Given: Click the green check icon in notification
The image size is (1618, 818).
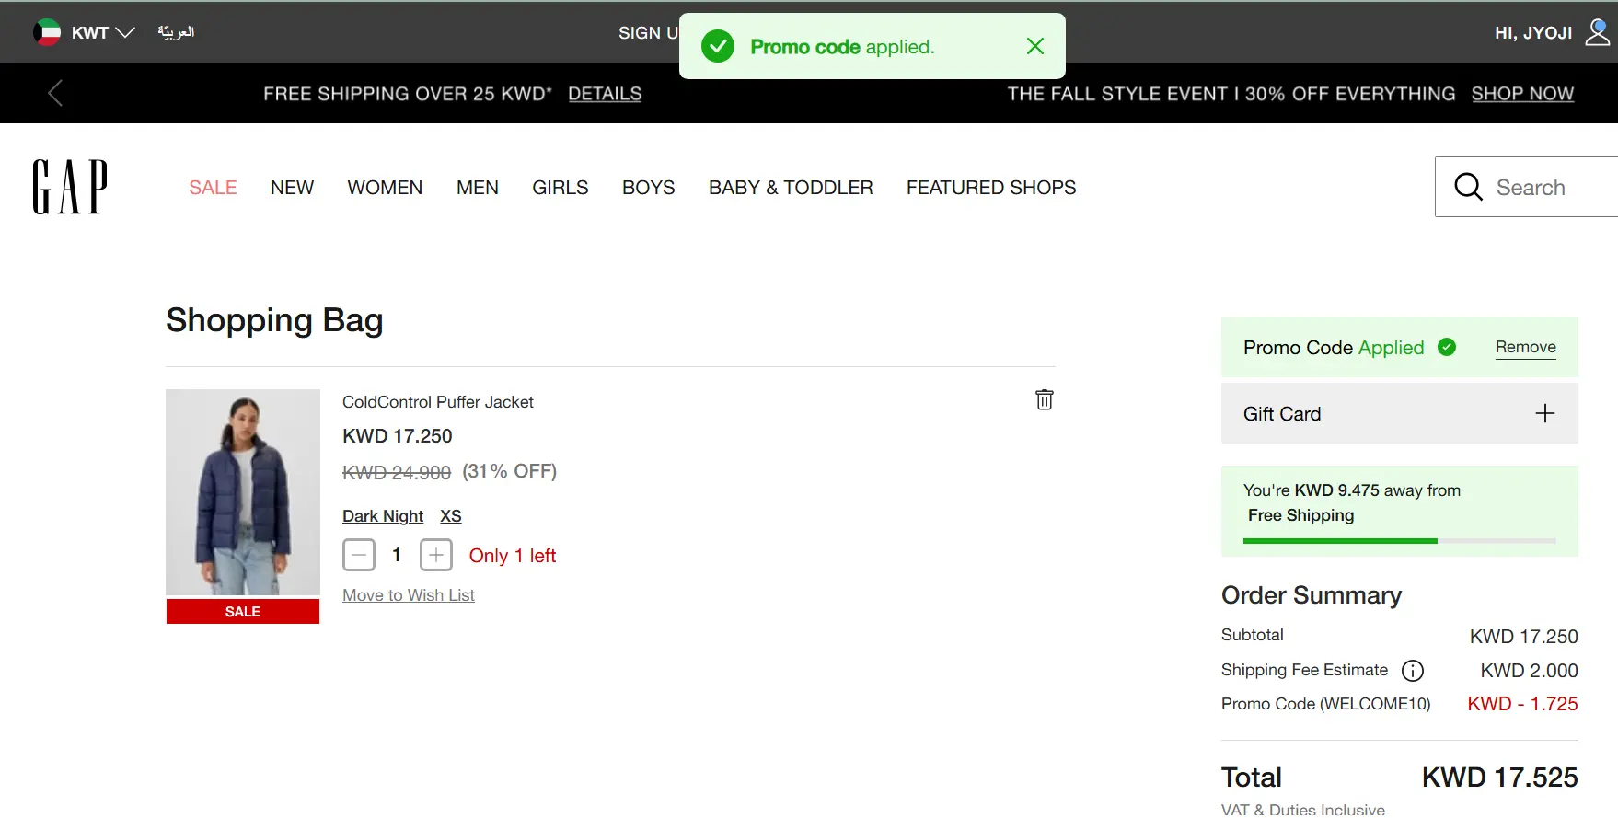Looking at the screenshot, I should tap(718, 46).
